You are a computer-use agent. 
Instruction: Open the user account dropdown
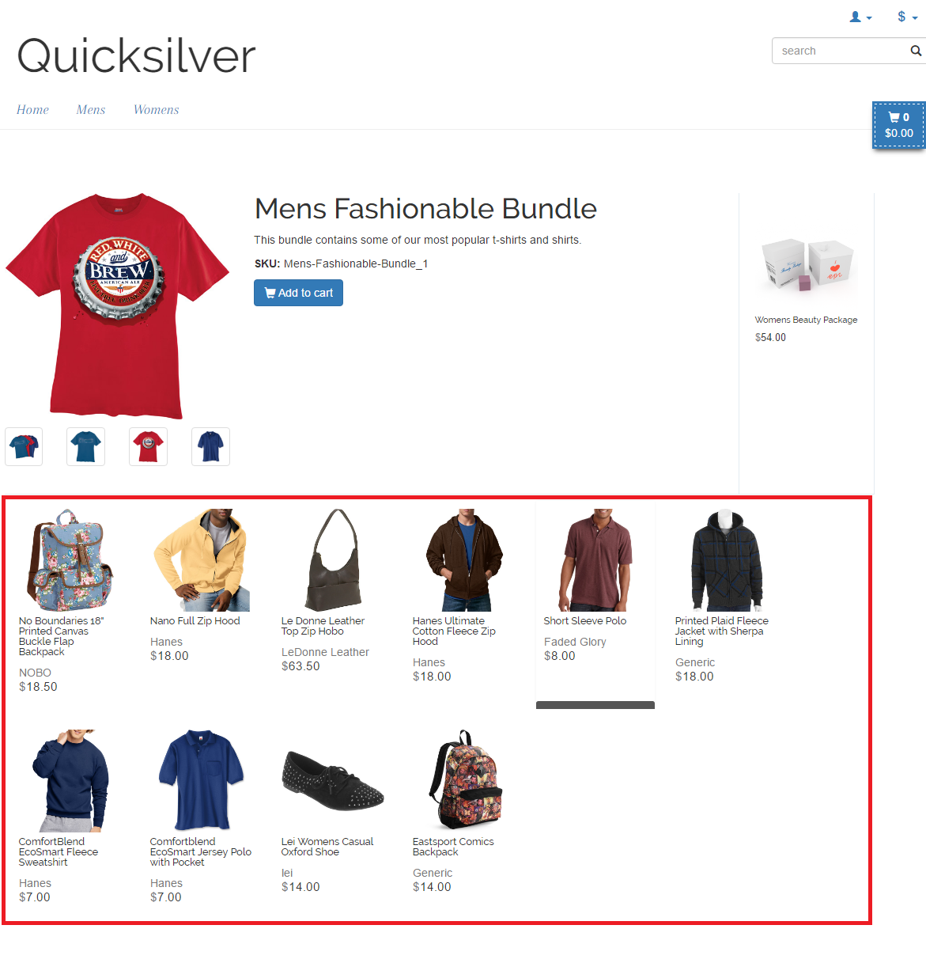coord(860,17)
